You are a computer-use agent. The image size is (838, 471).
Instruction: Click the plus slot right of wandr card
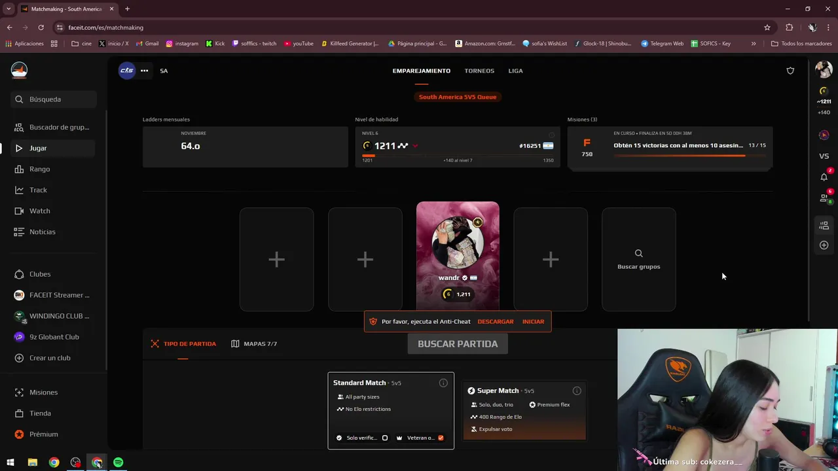551,260
